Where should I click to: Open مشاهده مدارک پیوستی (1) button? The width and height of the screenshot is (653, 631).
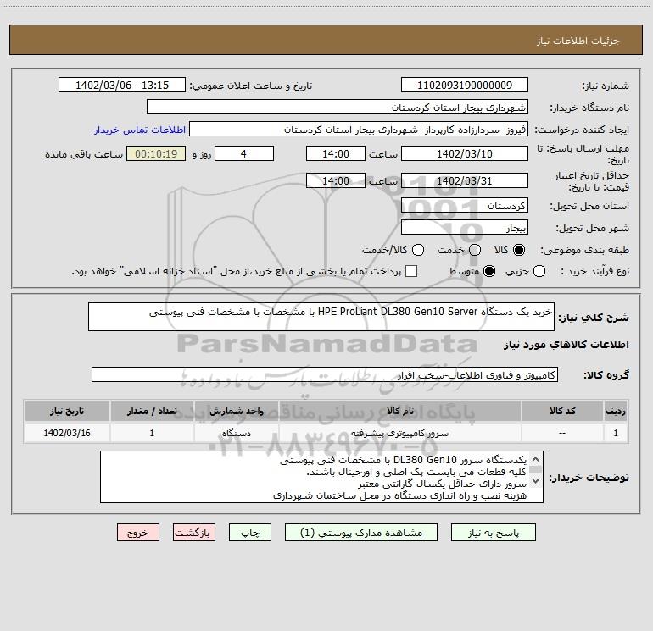pyautogui.click(x=360, y=533)
